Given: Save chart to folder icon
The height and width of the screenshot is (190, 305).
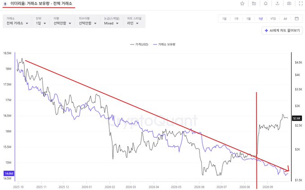Looking at the screenshot, I should [x=254, y=4].
